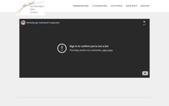Open the ÜBER MICH page

[x=131, y=6]
